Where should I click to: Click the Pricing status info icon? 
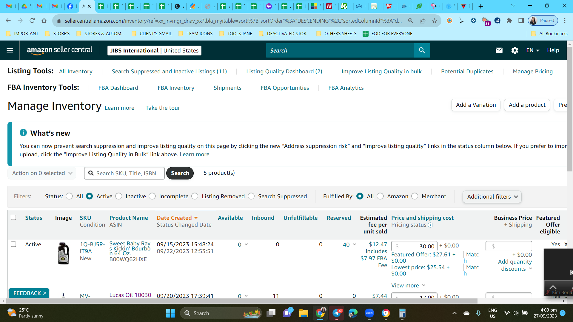pos(430,225)
